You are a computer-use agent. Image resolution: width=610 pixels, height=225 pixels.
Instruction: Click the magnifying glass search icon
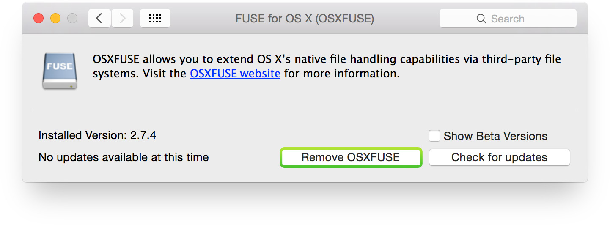[x=481, y=19]
